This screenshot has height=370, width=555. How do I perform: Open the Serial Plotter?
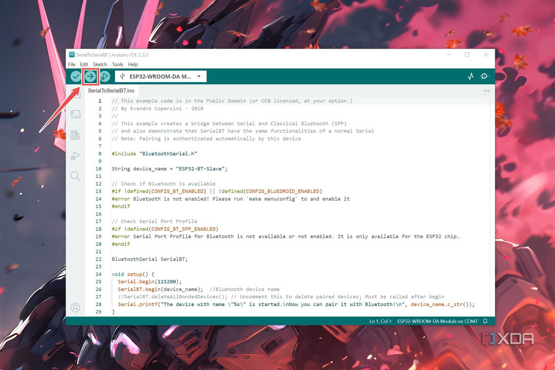tap(471, 76)
